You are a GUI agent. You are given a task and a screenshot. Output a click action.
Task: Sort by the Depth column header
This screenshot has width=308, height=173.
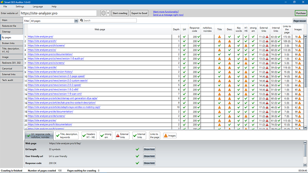[176, 29]
